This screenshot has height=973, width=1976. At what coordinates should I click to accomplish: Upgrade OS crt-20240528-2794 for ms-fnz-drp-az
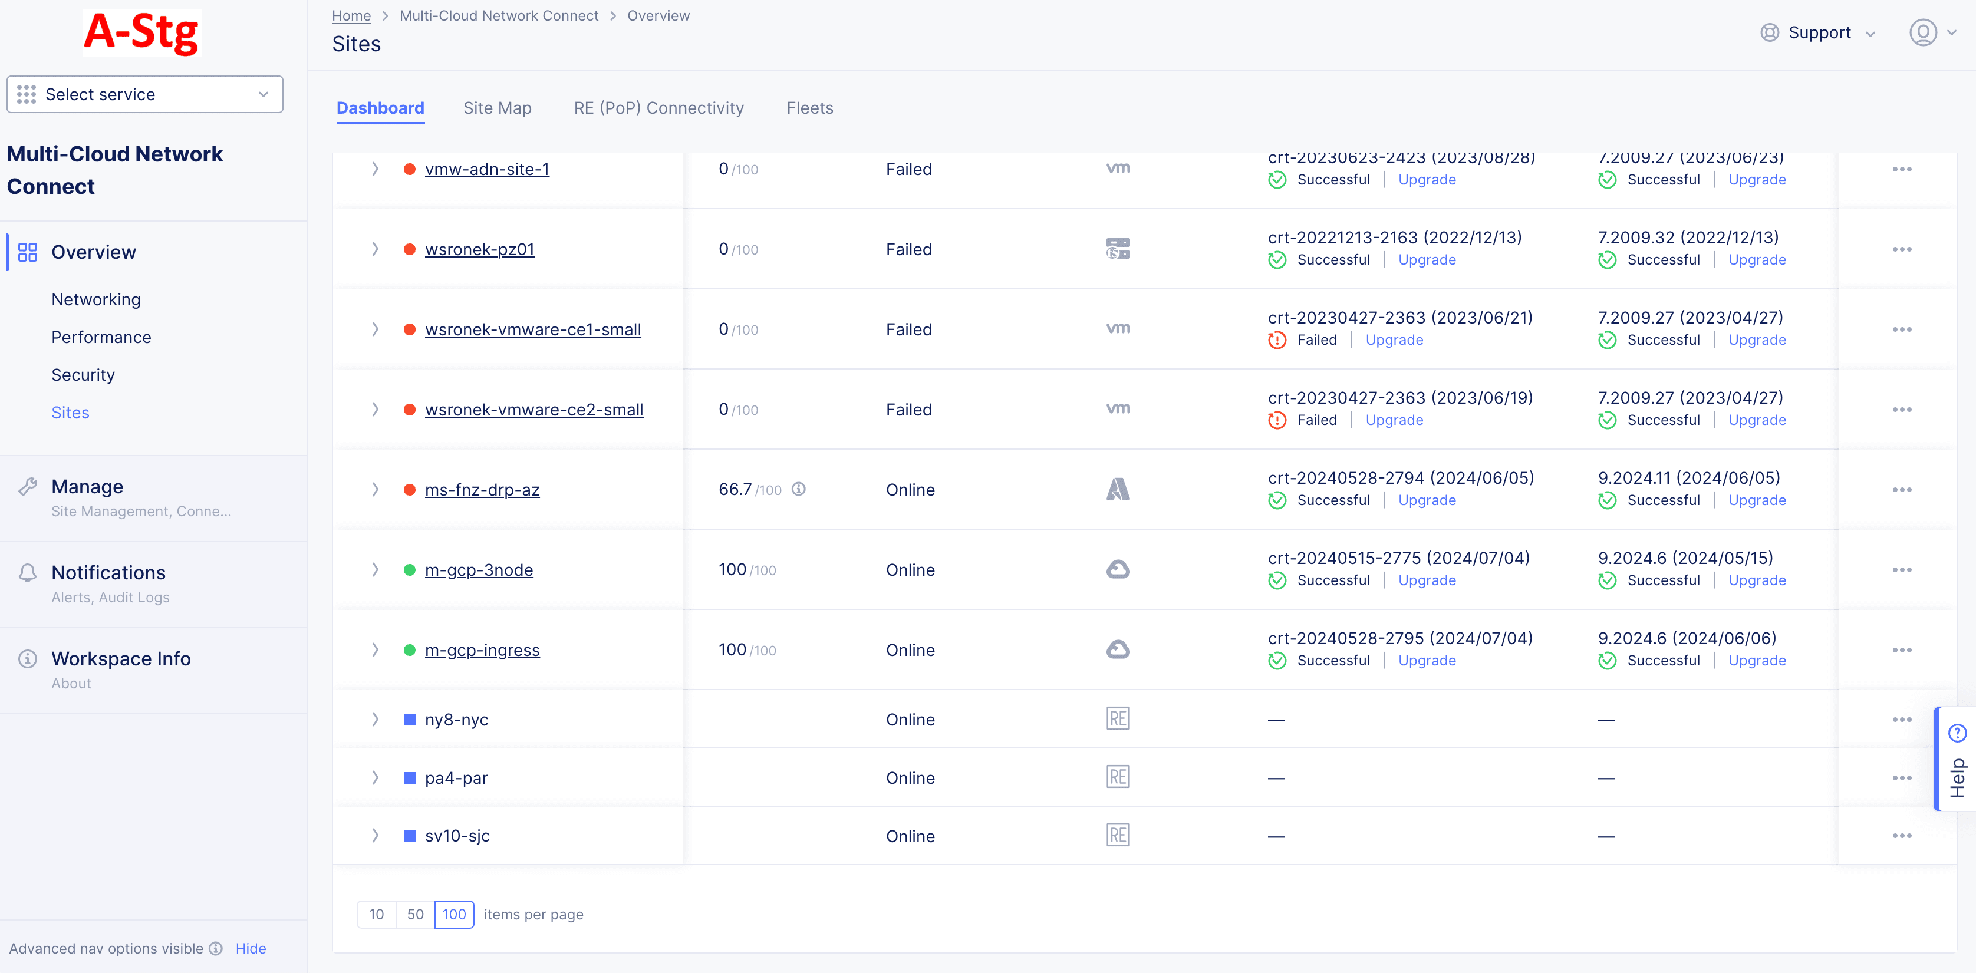pos(1427,500)
